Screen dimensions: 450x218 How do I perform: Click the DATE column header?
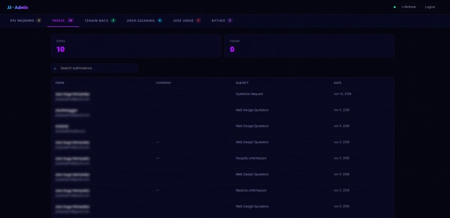coord(338,83)
